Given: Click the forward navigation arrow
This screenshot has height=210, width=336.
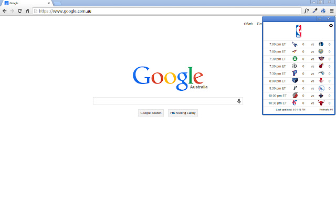Looking at the screenshot, I should (x=12, y=11).
